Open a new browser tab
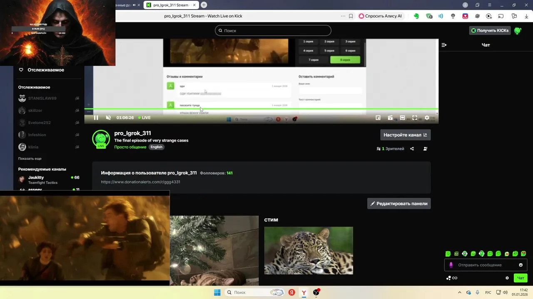Screen dimensions: 533x299 204,5
